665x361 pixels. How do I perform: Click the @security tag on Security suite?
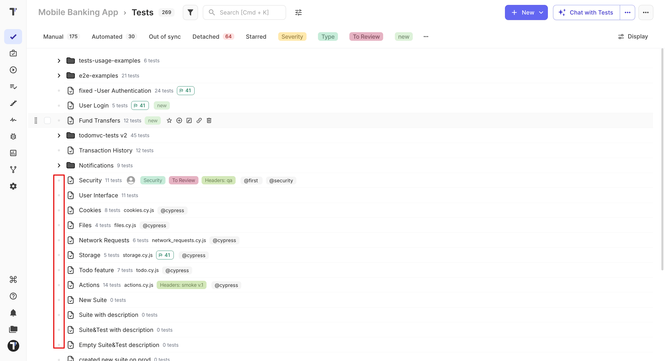281,180
